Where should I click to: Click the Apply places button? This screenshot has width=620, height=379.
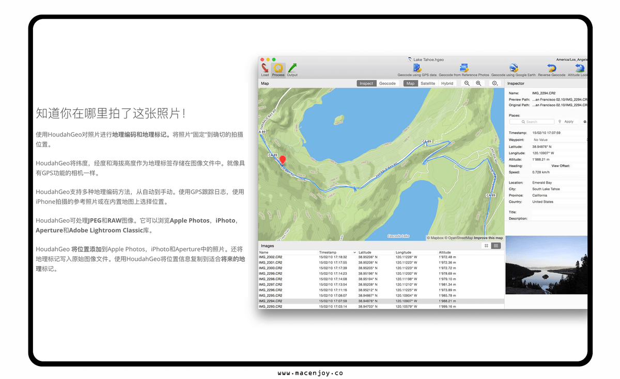(x=568, y=122)
